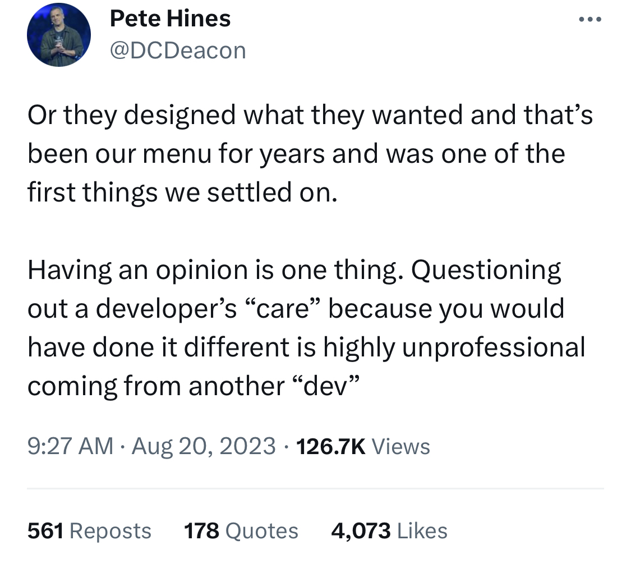
Task: Click the phrase "first things we settled on"
Action: pos(182,192)
